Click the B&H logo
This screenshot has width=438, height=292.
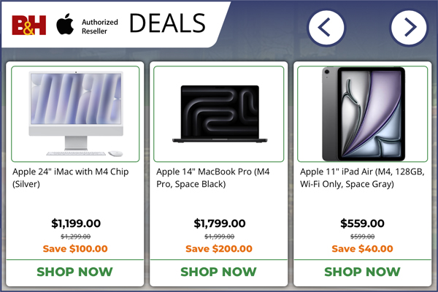tap(29, 25)
